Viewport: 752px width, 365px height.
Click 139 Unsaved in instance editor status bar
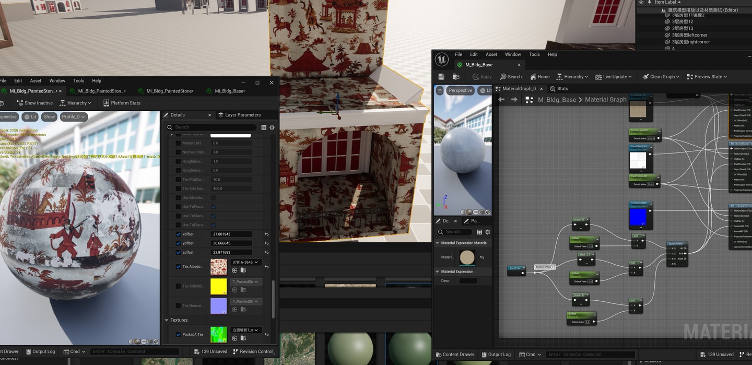coord(210,351)
